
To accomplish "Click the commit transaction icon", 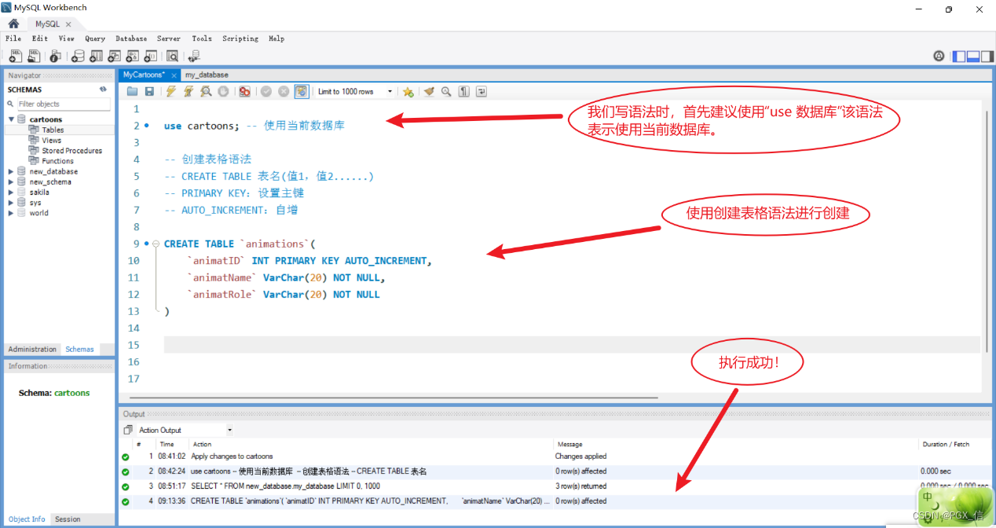I will (x=266, y=91).
